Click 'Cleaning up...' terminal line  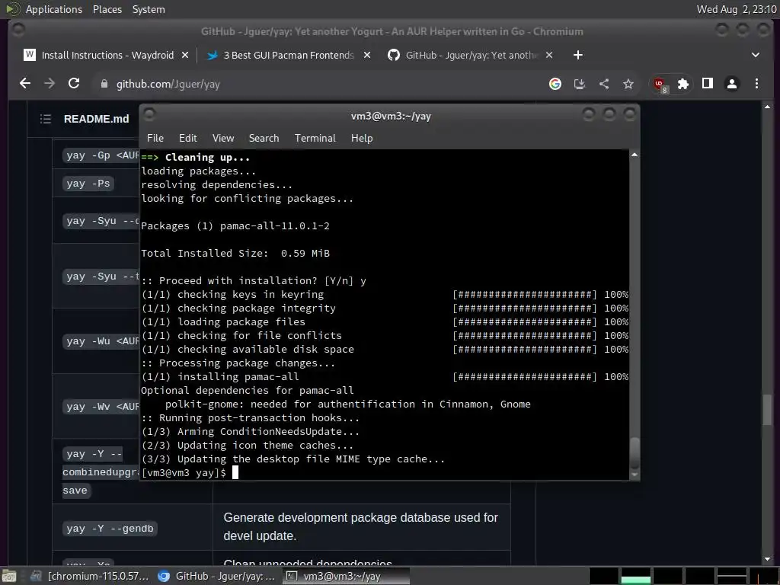[196, 157]
